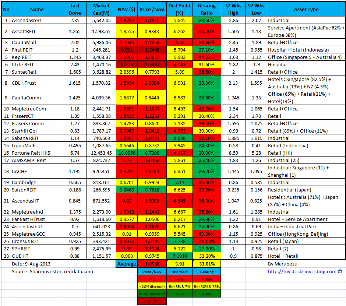
Task: Select the average gearing 33.01%
Action: click(x=206, y=264)
